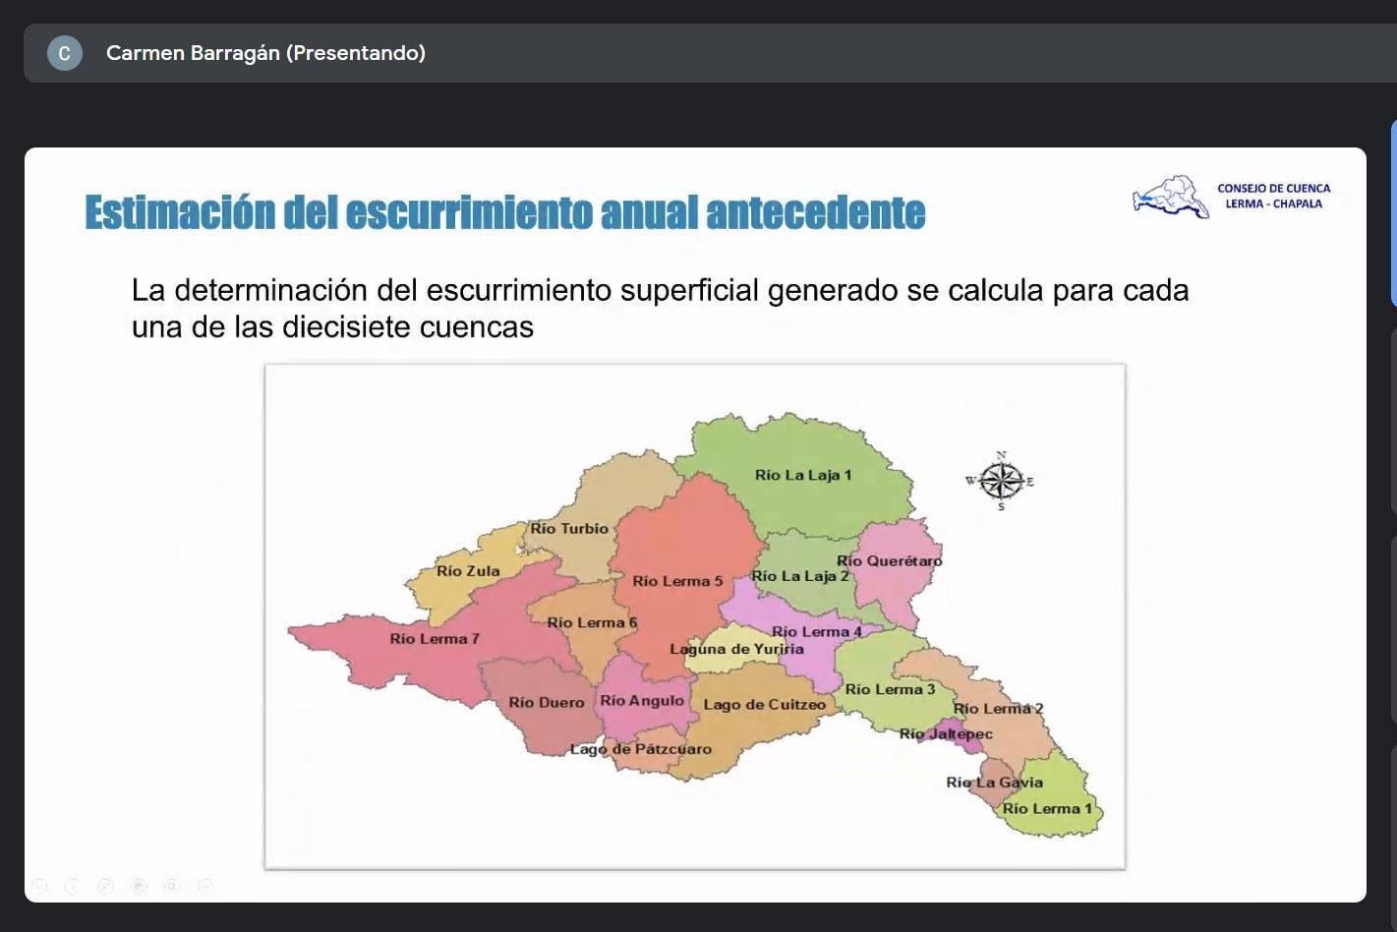1397x932 pixels.
Task: Open the see all slides icon
Action: click(x=139, y=886)
